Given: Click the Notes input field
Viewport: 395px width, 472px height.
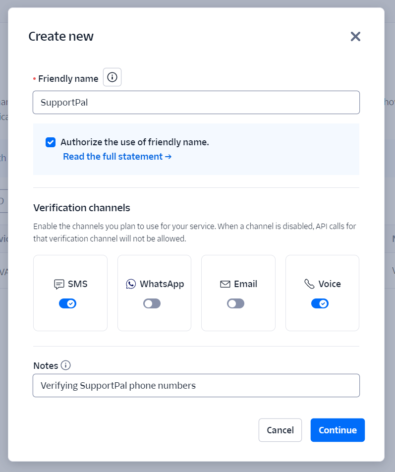Looking at the screenshot, I should pos(196,386).
